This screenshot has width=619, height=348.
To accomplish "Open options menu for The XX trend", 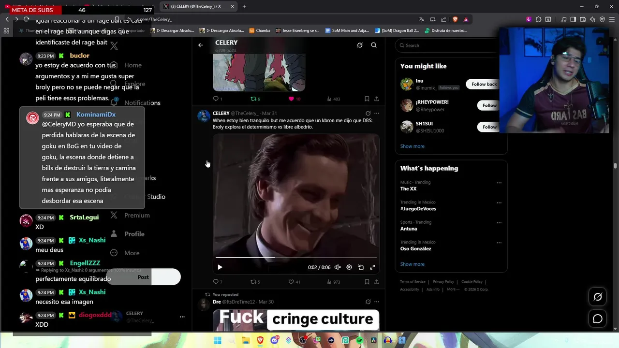I will (499, 183).
